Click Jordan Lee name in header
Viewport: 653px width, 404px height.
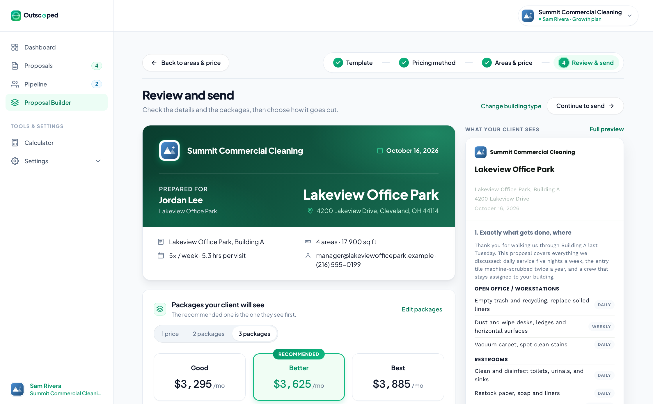coord(181,200)
